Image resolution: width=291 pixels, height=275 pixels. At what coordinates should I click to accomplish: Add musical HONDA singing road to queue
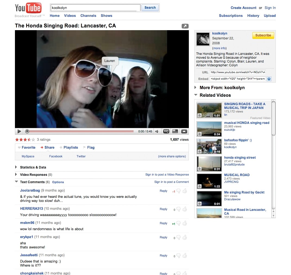pyautogui.click(x=199, y=134)
